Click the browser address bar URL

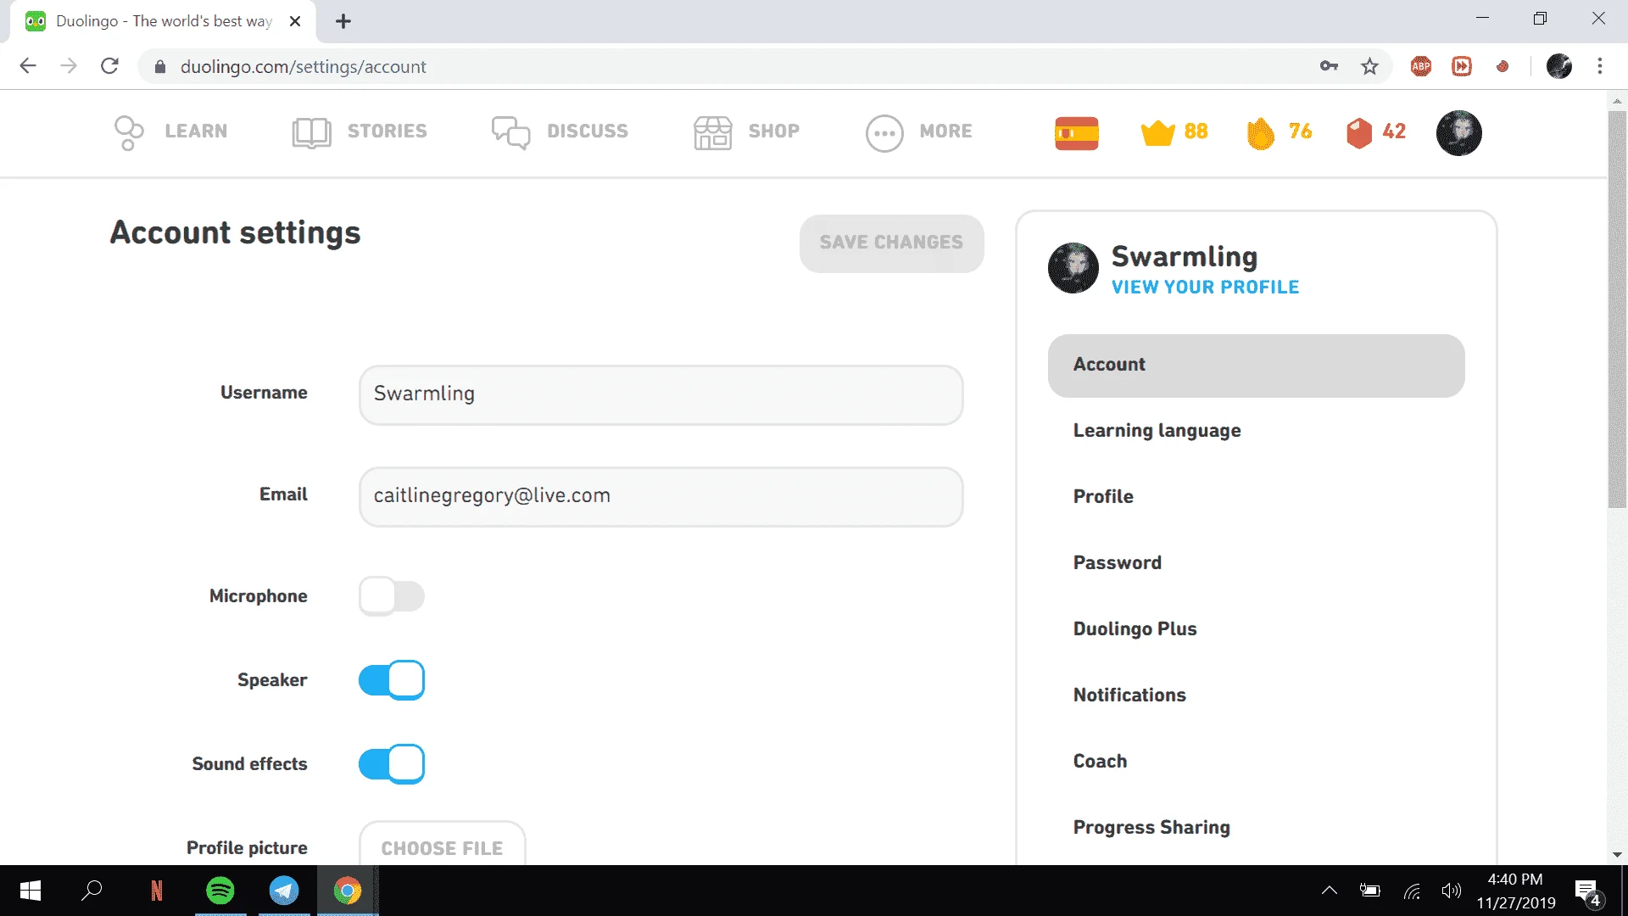[x=304, y=67]
